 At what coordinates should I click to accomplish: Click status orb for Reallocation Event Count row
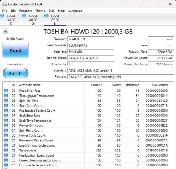coord(6,155)
